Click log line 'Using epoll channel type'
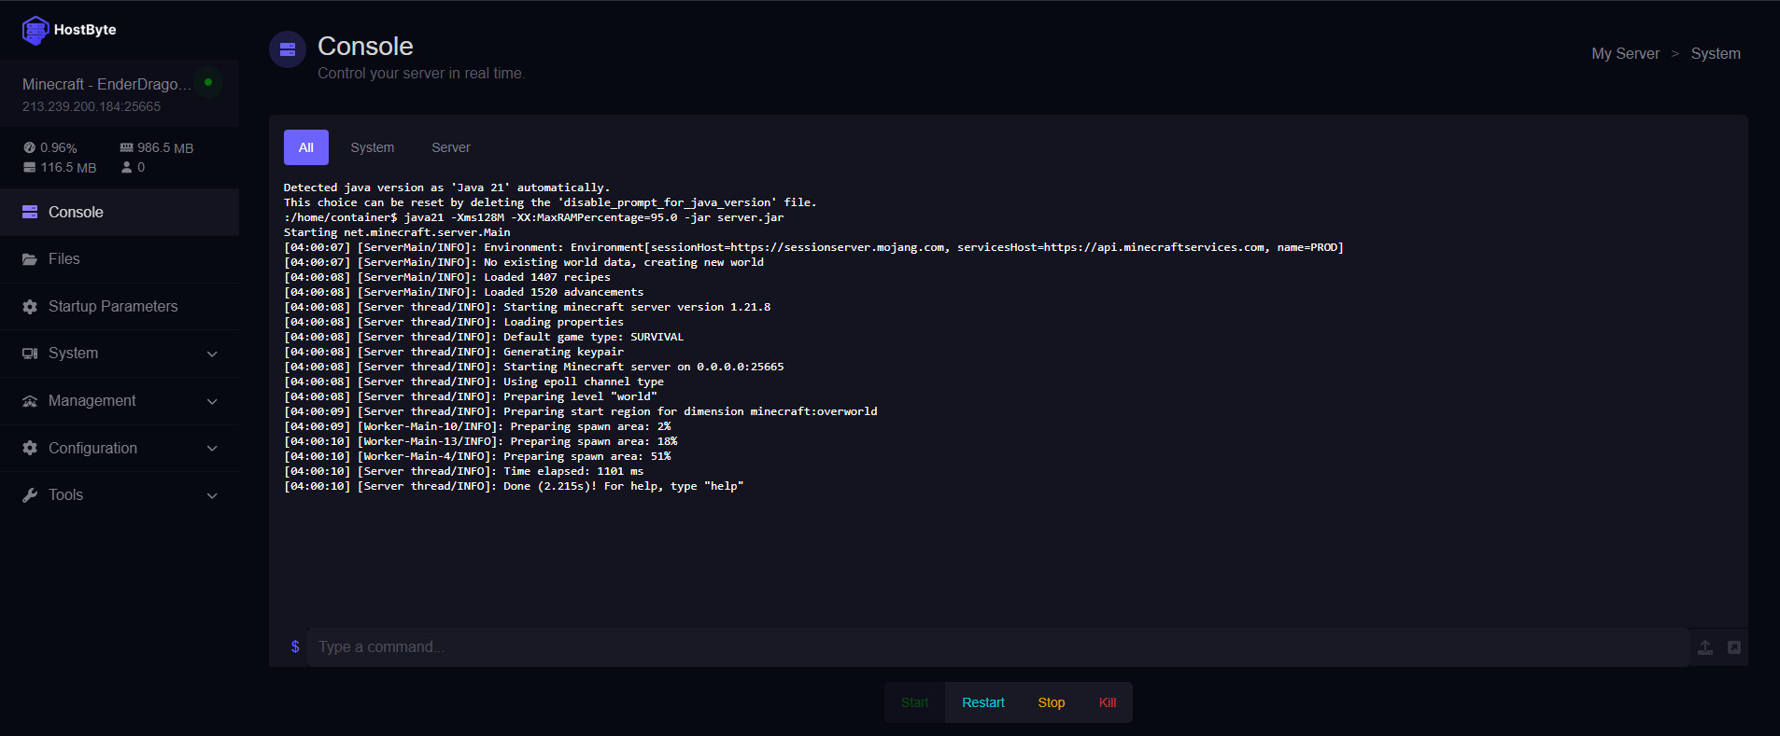 click(x=473, y=382)
